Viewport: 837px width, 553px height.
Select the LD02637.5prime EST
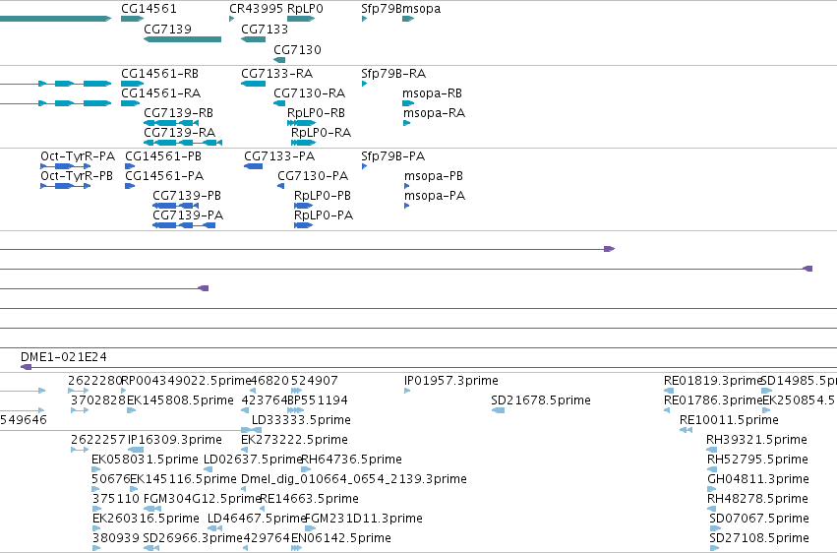[209, 469]
